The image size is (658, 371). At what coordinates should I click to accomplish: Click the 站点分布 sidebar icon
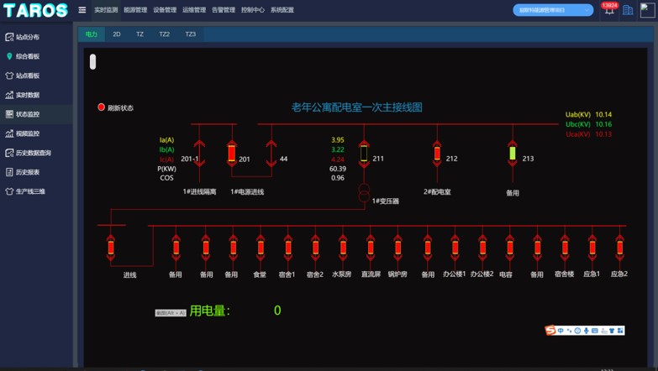9,37
